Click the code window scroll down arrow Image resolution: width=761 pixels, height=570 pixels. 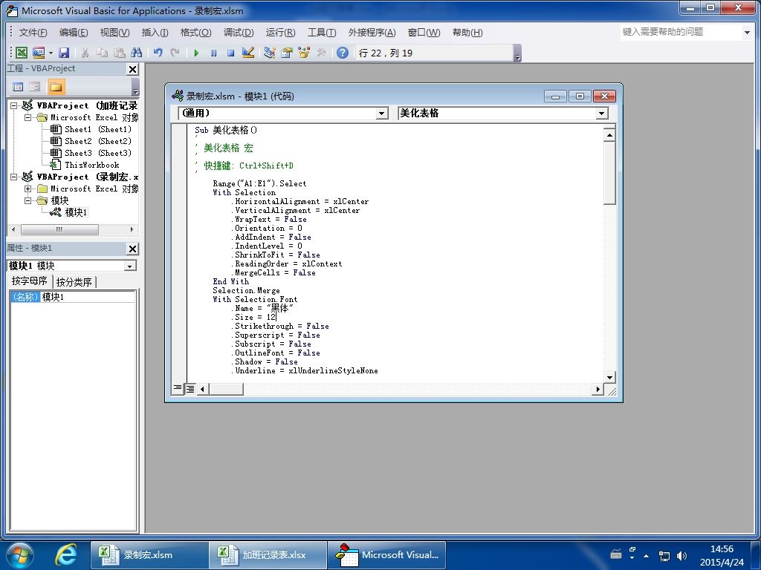(609, 376)
